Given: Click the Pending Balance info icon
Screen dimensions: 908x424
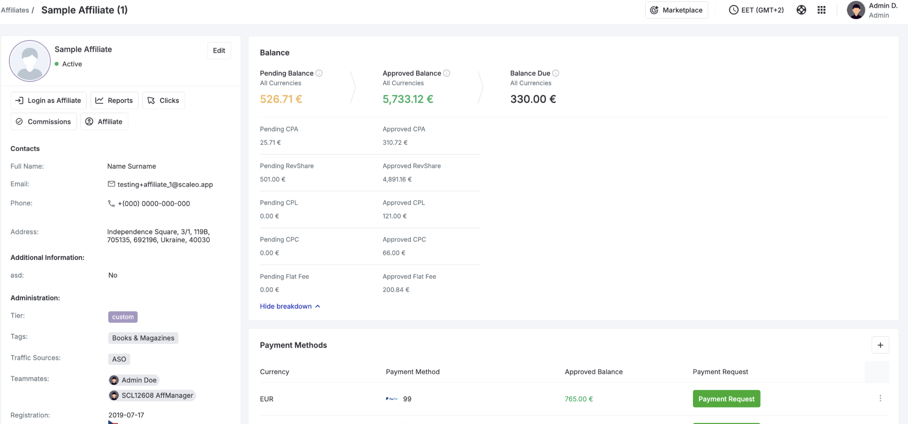Looking at the screenshot, I should click(319, 73).
